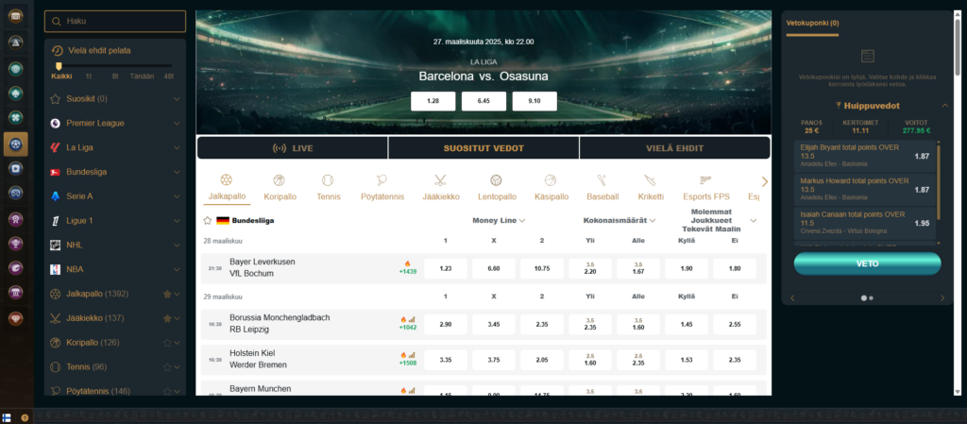Select the Jääkiekko hockey sticks icon
Viewport: 967px width, 424px height.
tap(439, 180)
